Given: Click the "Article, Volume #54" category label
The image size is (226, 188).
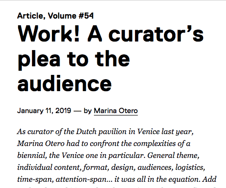Looking at the screenshot, I should (x=55, y=16).
